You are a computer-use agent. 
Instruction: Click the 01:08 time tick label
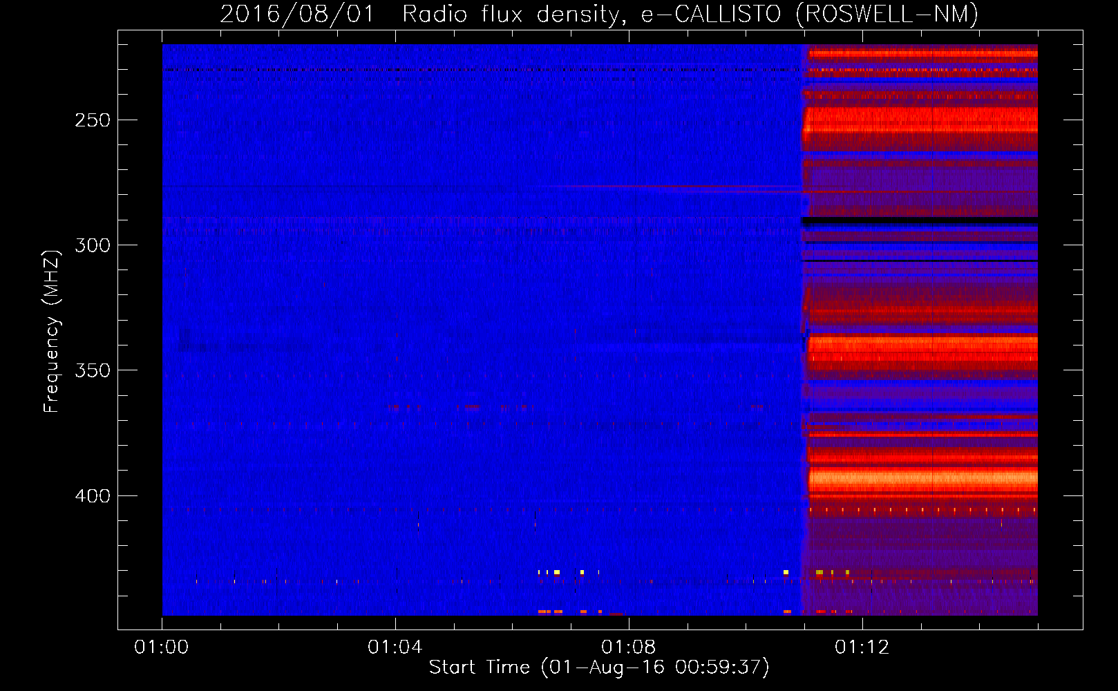point(629,647)
